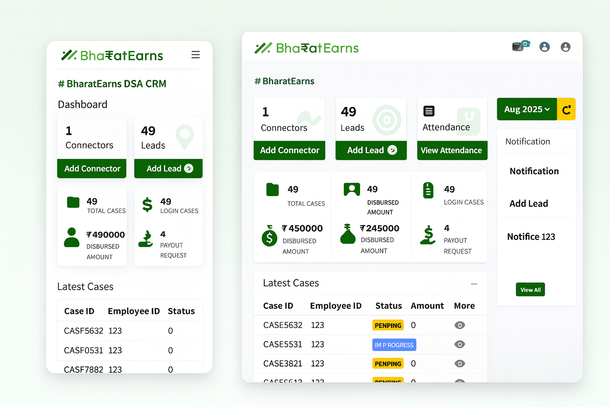Select the Attendance icon in the dashboard card
The height and width of the screenshot is (407, 610).
[429, 111]
